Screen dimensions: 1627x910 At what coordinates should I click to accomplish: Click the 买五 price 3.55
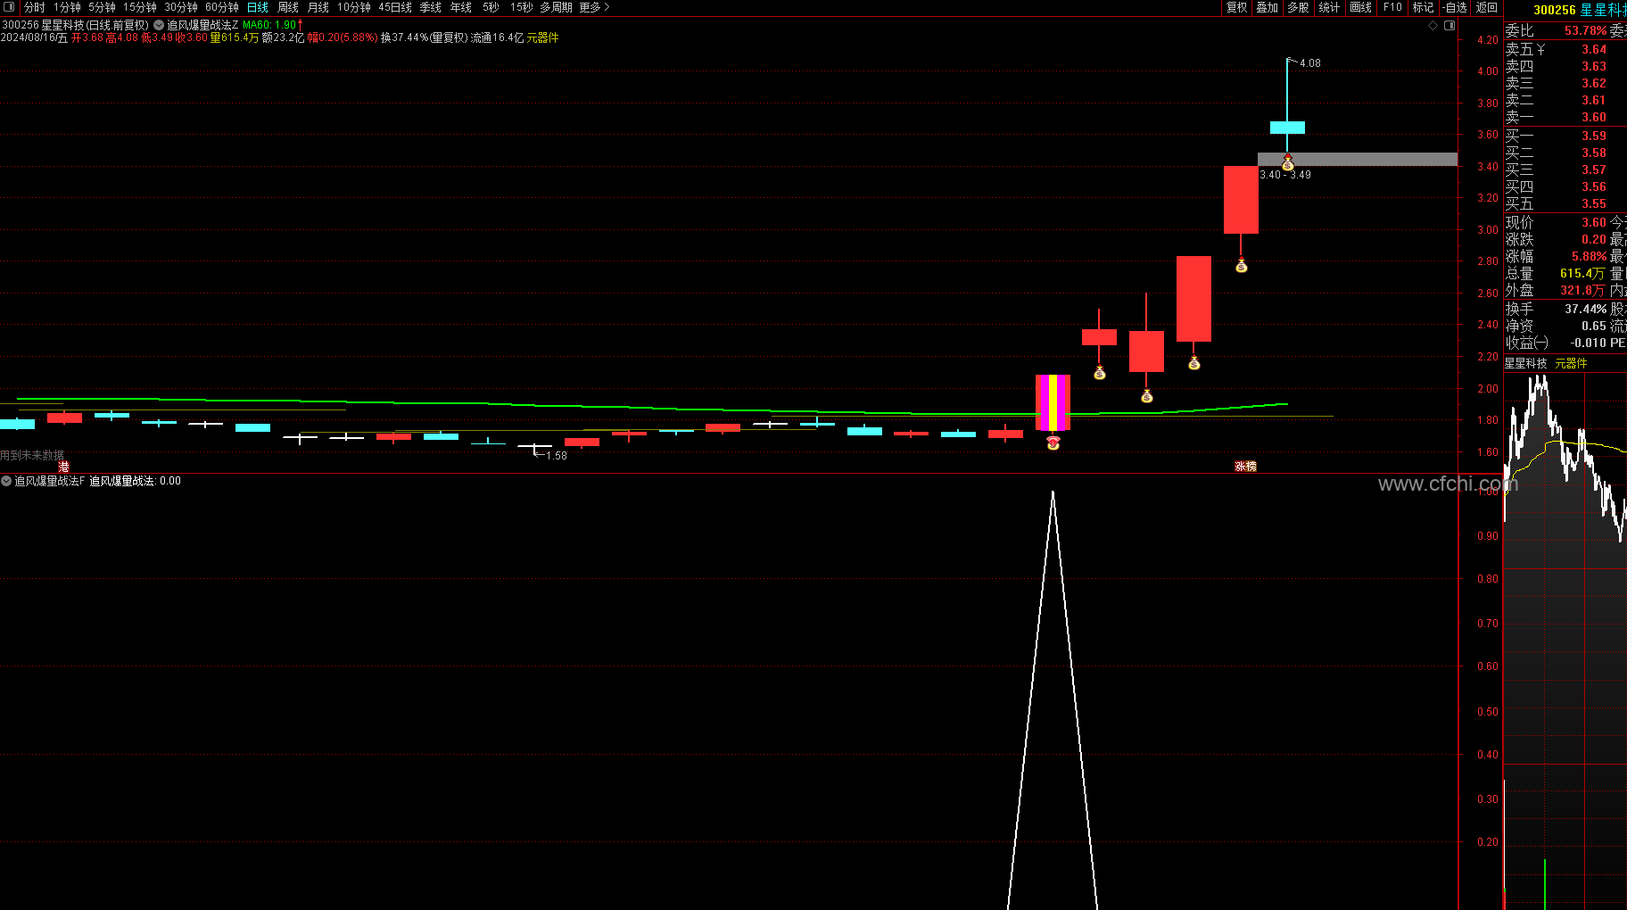click(x=1594, y=204)
